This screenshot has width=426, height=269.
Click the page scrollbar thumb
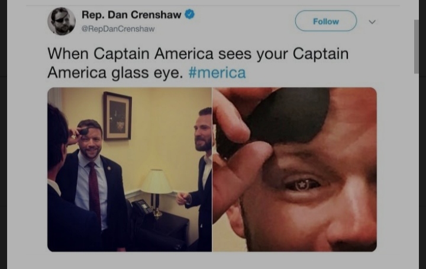416,46
